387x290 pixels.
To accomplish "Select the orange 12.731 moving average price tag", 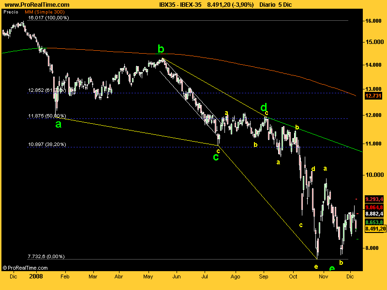I will point(373,96).
